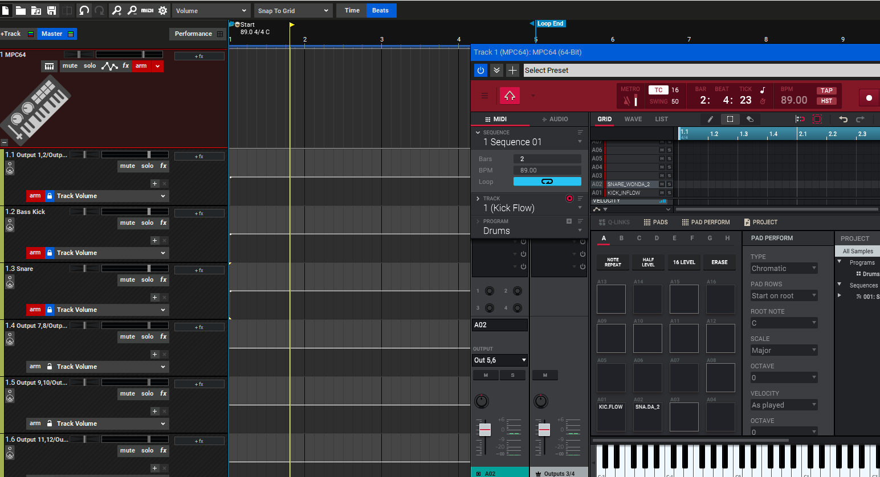Click the Bars value field
Viewport: 880px width, 477px height.
[x=547, y=159]
